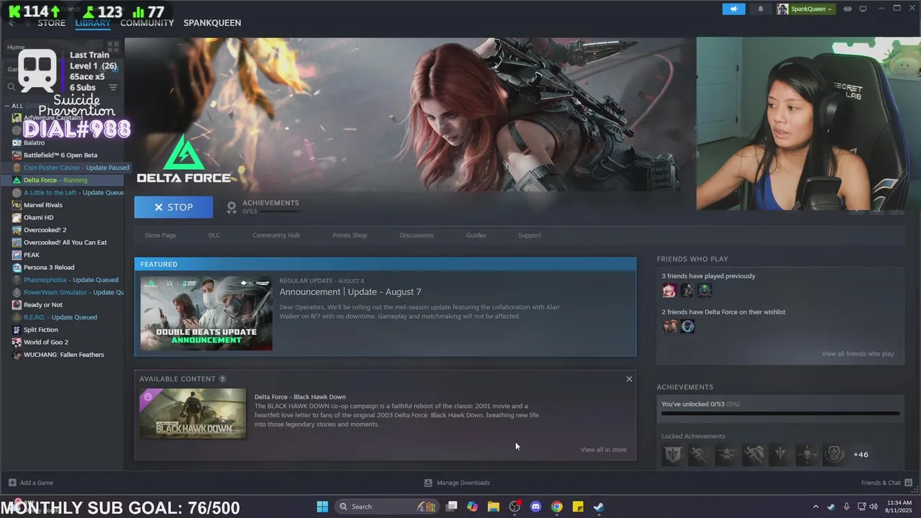Stop the running Delta Force game
The height and width of the screenshot is (518, 921).
click(x=173, y=207)
